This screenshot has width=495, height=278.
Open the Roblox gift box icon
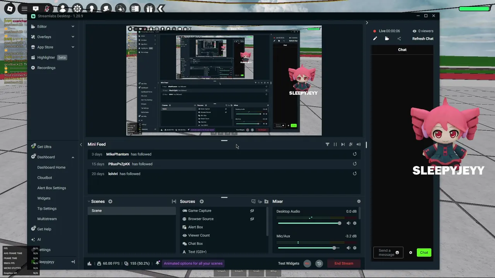pyautogui.click(x=150, y=8)
